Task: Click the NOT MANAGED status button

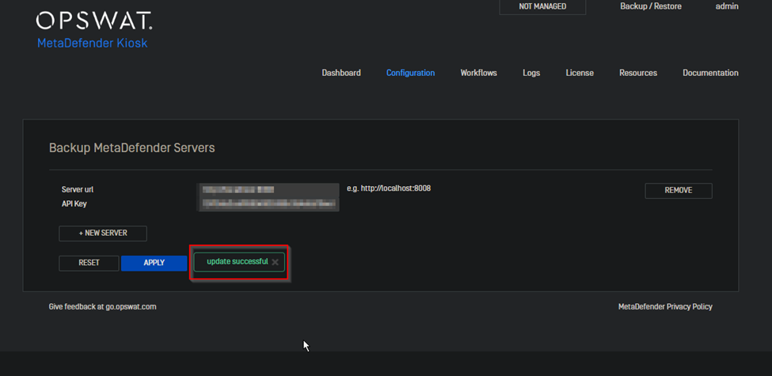Action: 542,7
